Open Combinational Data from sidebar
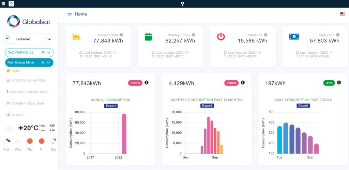The image size is (349, 170). (28, 103)
